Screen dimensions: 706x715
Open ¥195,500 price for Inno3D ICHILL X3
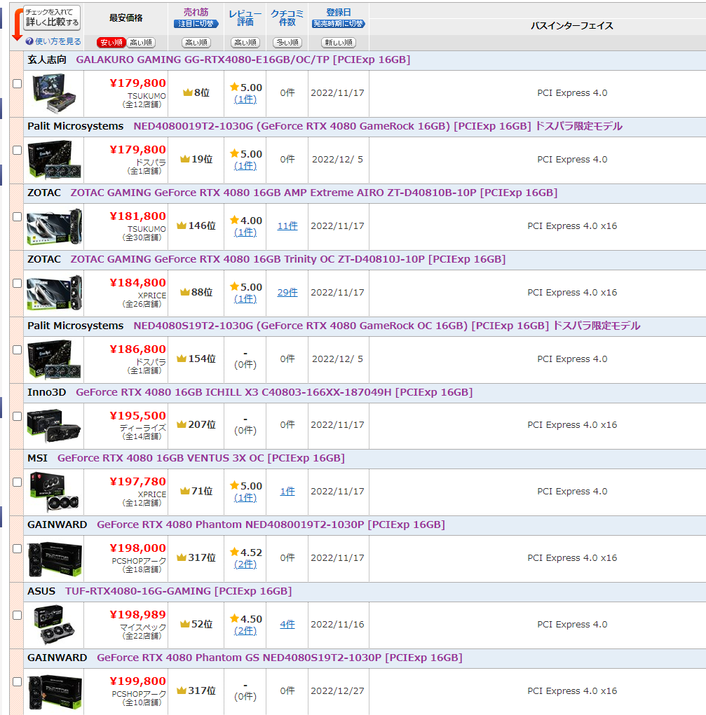coord(137,416)
